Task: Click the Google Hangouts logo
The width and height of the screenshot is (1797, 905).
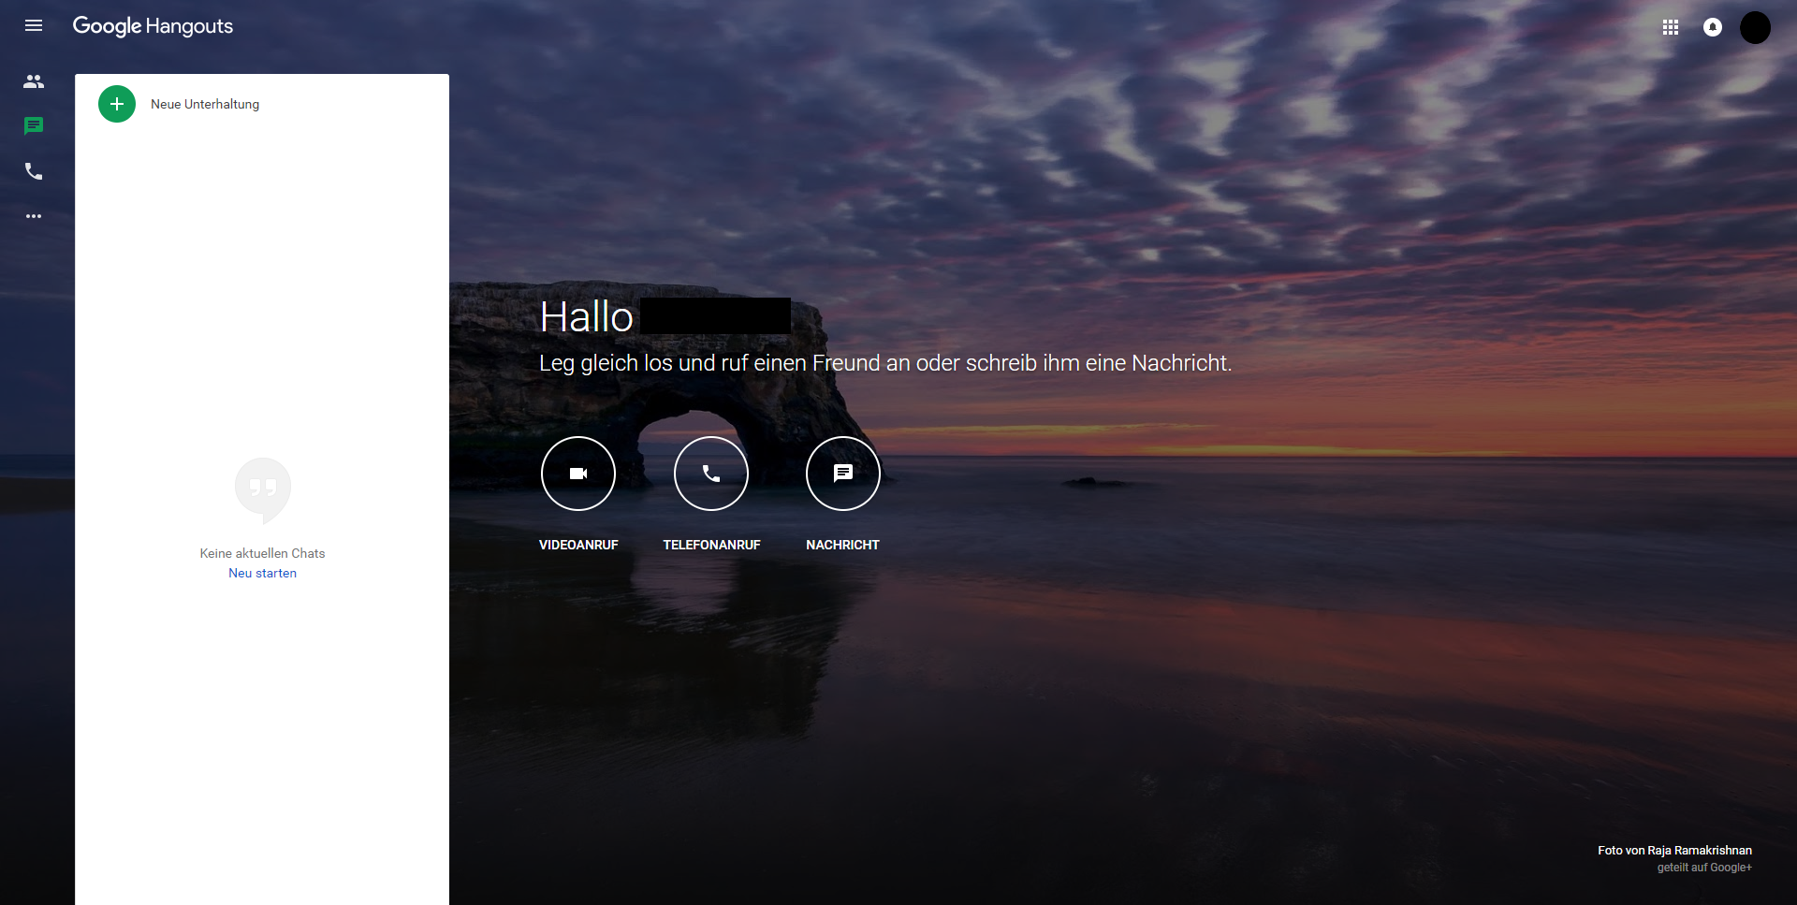Action: coord(153,26)
